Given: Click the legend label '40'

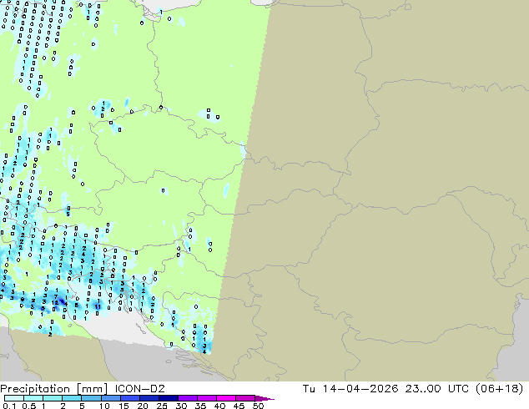Looking at the screenshot, I should tap(219, 406).
